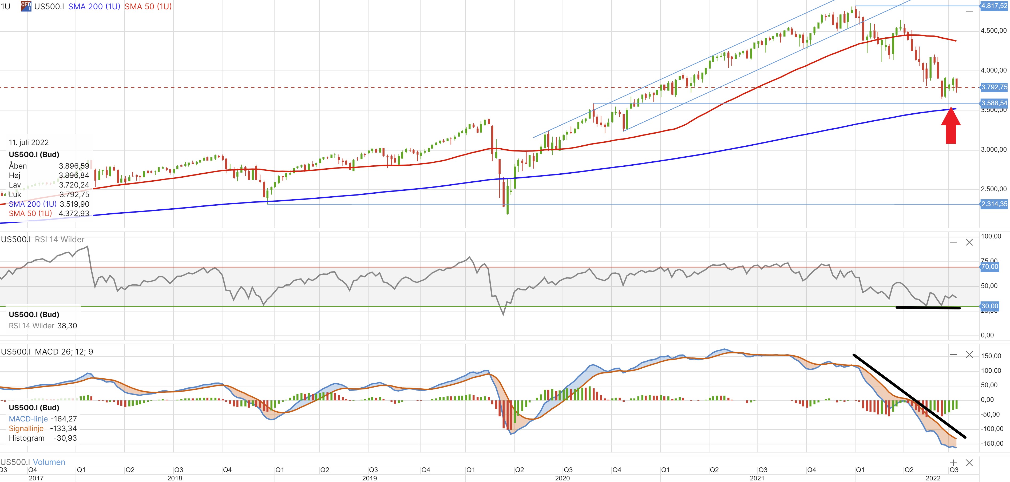Viewport: 1010px width, 482px height.
Task: Collapse the MACD indicator panel
Action: 953,355
